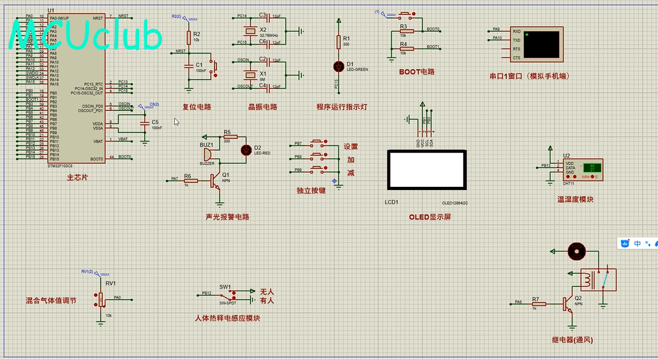The image size is (658, 359).
Task: Select resistor R3 on BOOT0 line
Action: 406,31
